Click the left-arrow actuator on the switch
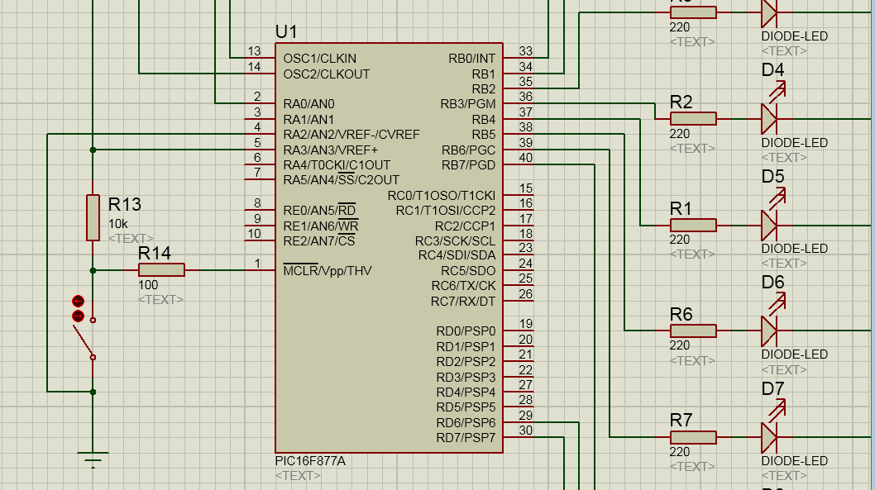The height and width of the screenshot is (490, 875). (x=78, y=301)
